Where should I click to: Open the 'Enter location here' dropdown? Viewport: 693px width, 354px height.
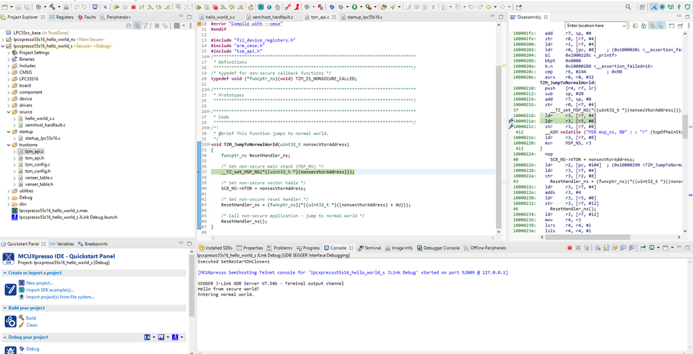(624, 26)
